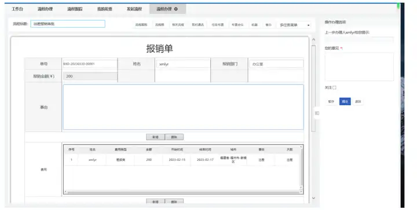Click the form's scroll-up chevron arrow
The image size is (417, 210).
point(313,39)
